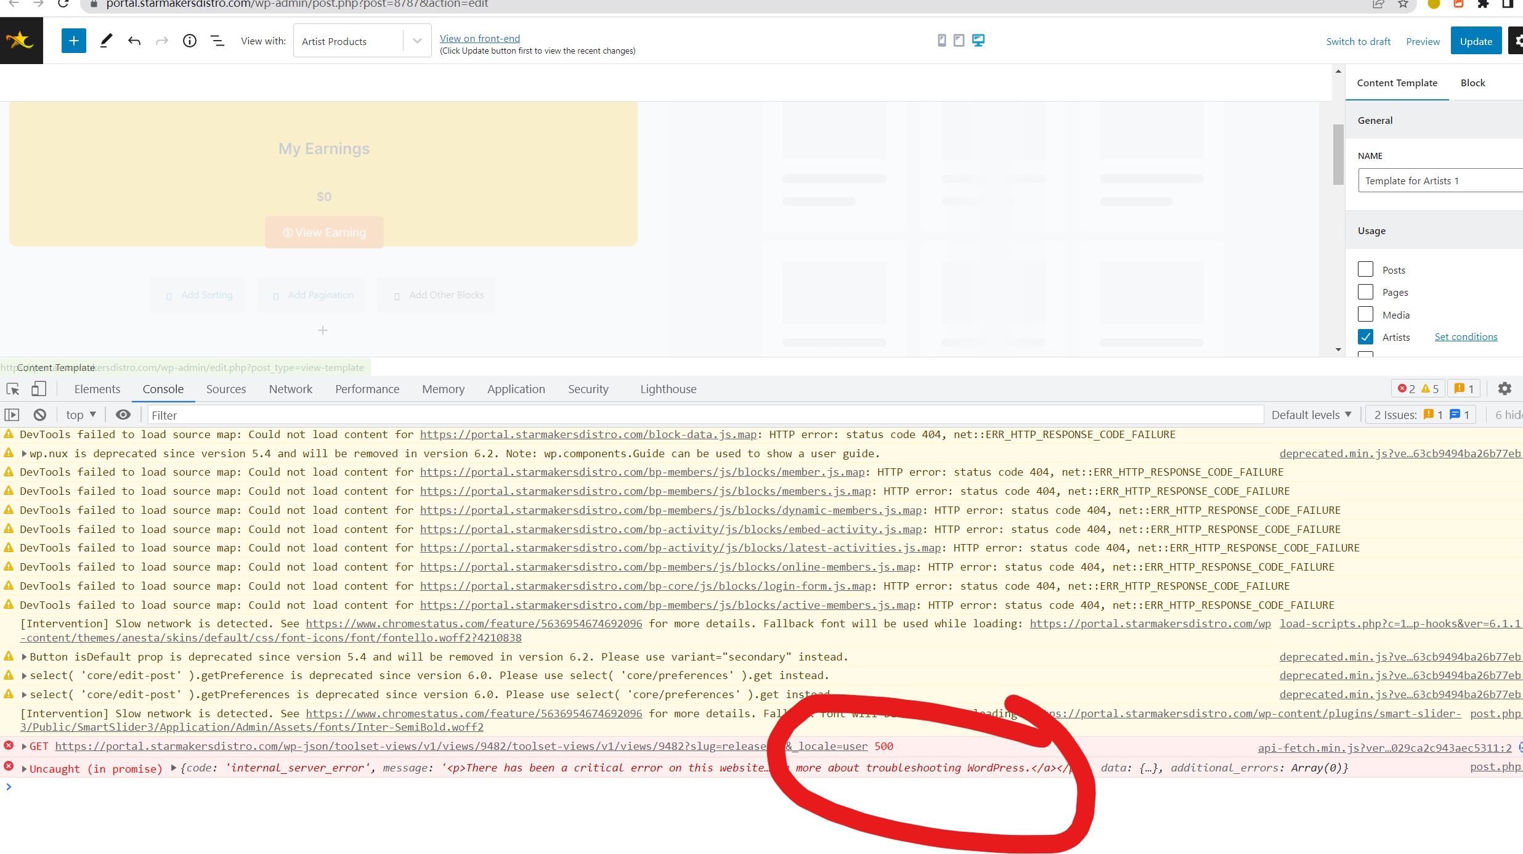Expand the Uncaught in promise error

(24, 769)
